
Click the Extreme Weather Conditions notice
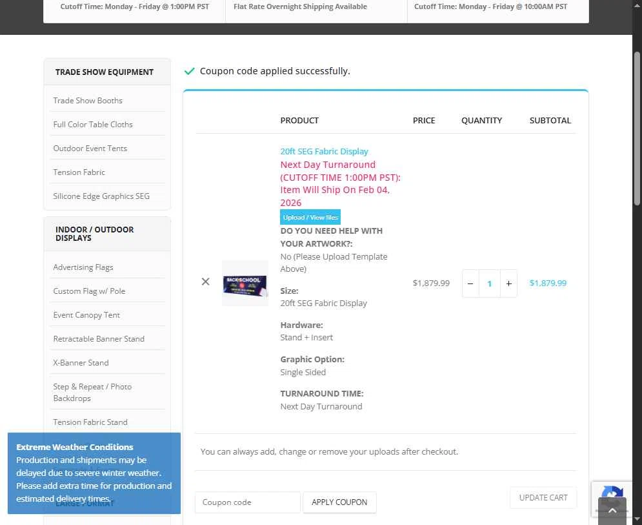(94, 473)
